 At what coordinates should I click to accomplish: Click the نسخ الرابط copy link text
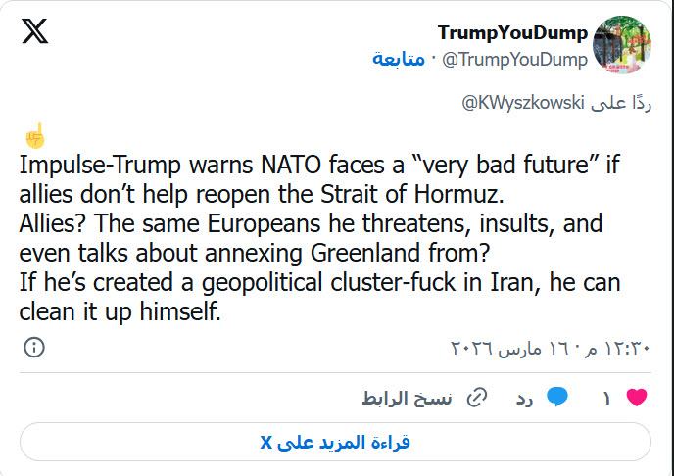pos(407,398)
